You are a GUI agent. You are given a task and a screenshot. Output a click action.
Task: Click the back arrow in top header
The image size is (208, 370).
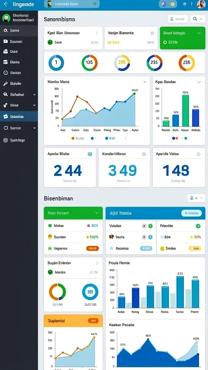(x=6, y=4)
